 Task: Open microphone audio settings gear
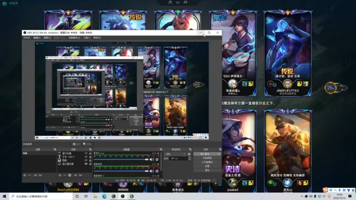(157, 160)
